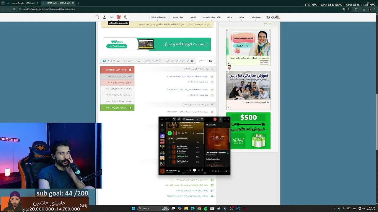Open the Faradars organizational training ad
The image size is (378, 212).
(248, 90)
